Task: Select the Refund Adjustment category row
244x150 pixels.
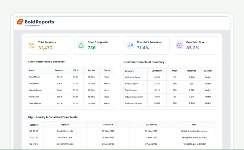Action: pos(170,97)
